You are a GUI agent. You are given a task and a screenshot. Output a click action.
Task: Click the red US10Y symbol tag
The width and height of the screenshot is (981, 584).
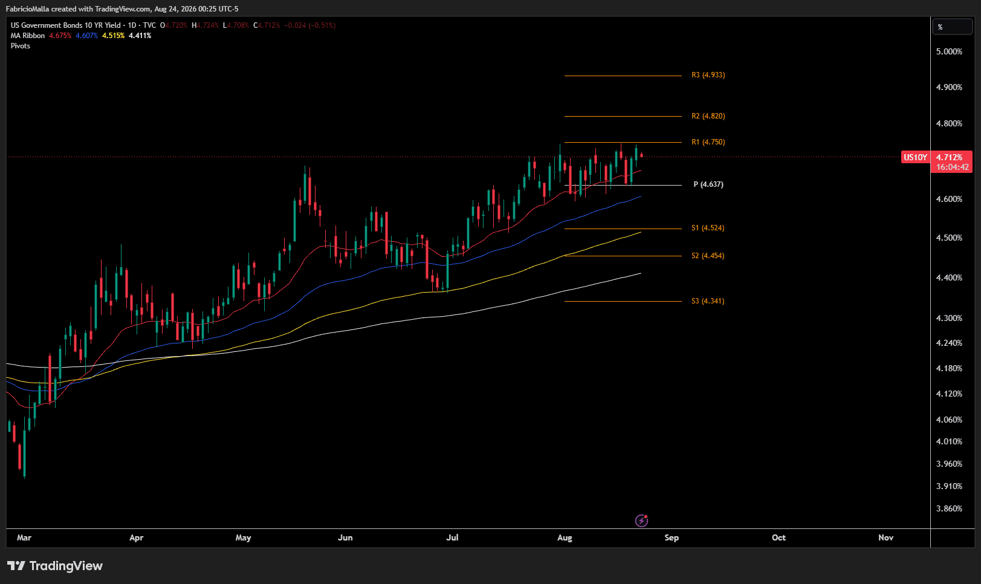point(915,157)
